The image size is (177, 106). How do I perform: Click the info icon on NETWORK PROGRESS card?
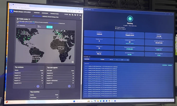(163, 41)
